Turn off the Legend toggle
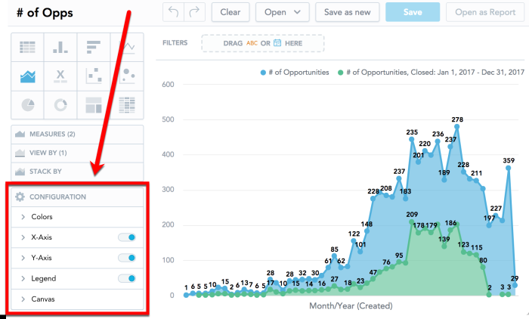 (x=127, y=278)
